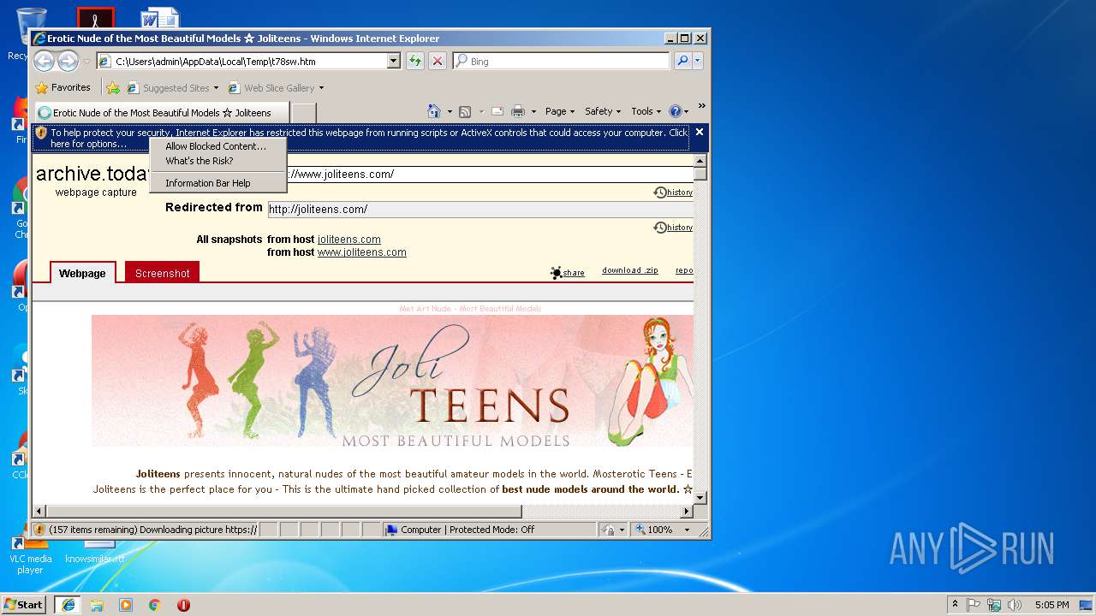The width and height of the screenshot is (1096, 616).
Task: Close the security information bar
Action: pyautogui.click(x=700, y=132)
